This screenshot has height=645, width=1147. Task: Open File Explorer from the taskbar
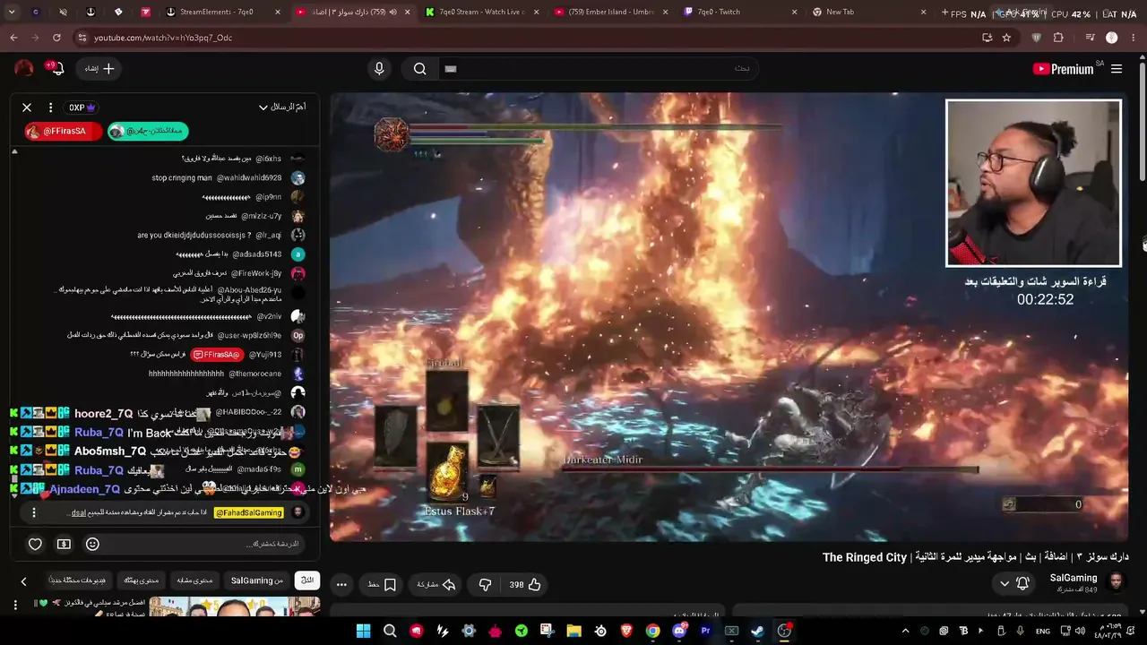[573, 631]
